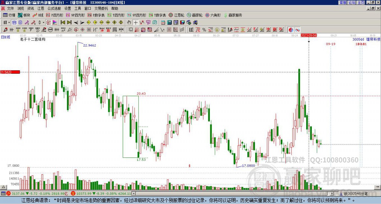
Task: Select the red crosshair circle tool
Action: [x=76, y=30]
